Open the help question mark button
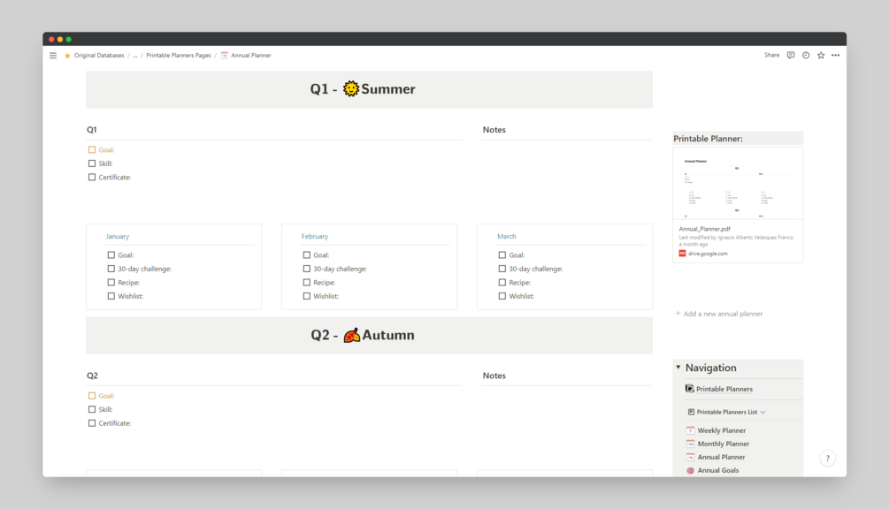The width and height of the screenshot is (889, 509). tap(828, 459)
